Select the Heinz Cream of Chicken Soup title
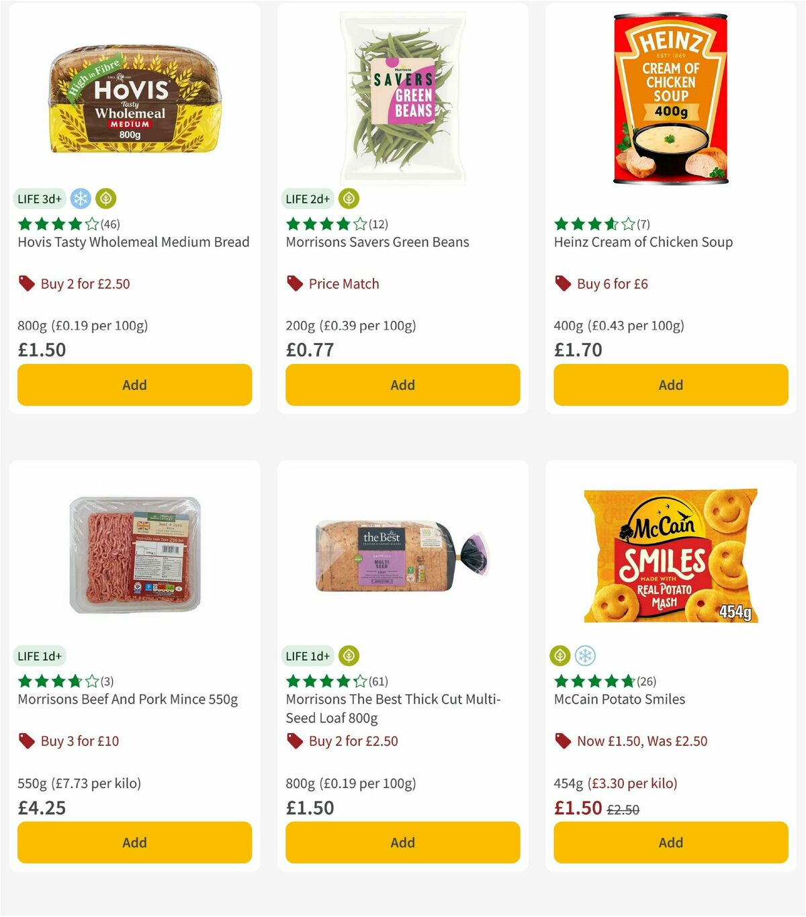This screenshot has width=806, height=917. (x=643, y=242)
